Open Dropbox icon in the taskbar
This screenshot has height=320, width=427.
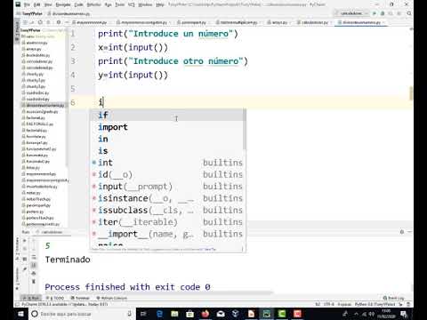[x=236, y=314]
